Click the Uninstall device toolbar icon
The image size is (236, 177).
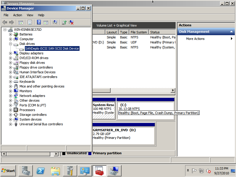coord(71,22)
